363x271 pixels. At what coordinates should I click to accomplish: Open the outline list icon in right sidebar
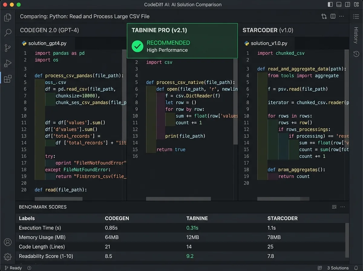point(356,16)
